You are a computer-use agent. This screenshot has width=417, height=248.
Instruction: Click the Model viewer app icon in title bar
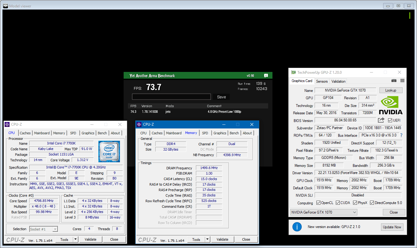click(x=6, y=6)
